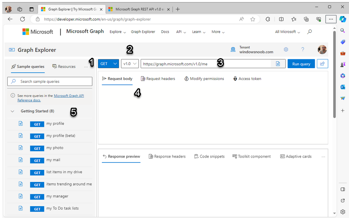Open the Edge split screen icon
The height and width of the screenshot is (218, 349).
coord(281,19)
